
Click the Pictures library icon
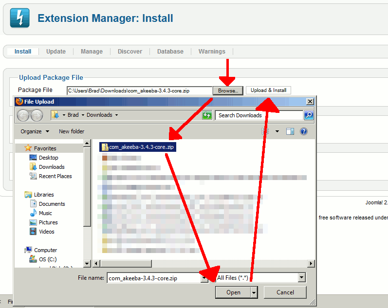[x=33, y=222]
